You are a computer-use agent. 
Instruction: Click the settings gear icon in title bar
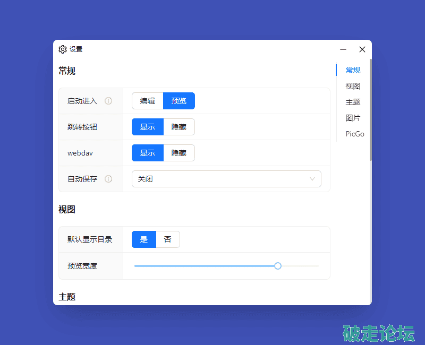(x=63, y=49)
